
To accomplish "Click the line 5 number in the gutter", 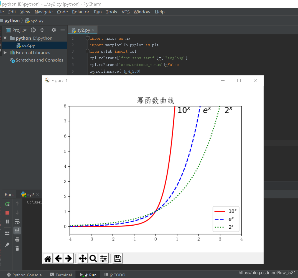I will pos(73,65).
